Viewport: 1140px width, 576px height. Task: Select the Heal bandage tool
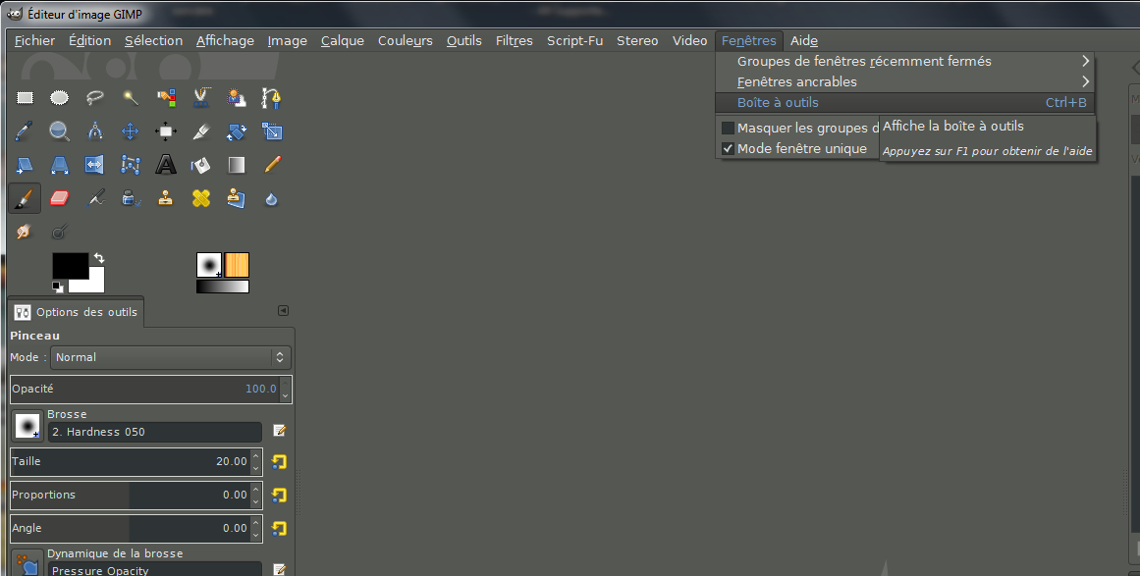(x=201, y=199)
